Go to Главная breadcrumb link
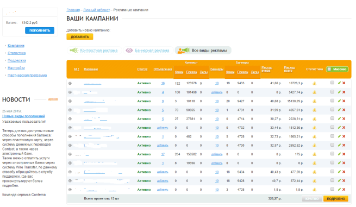Screen dimensions: 356x207 pos(73,10)
